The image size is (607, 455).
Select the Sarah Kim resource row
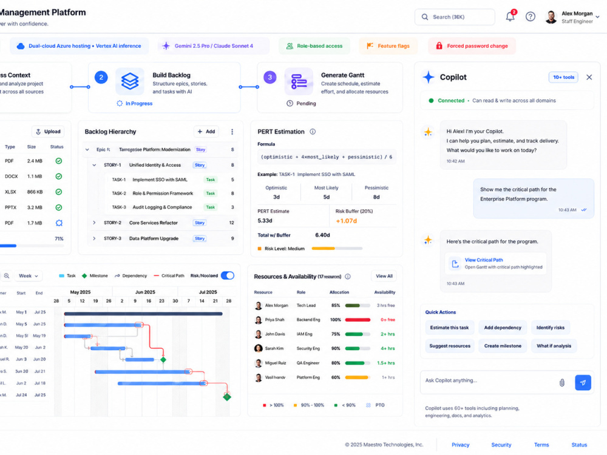(324, 349)
